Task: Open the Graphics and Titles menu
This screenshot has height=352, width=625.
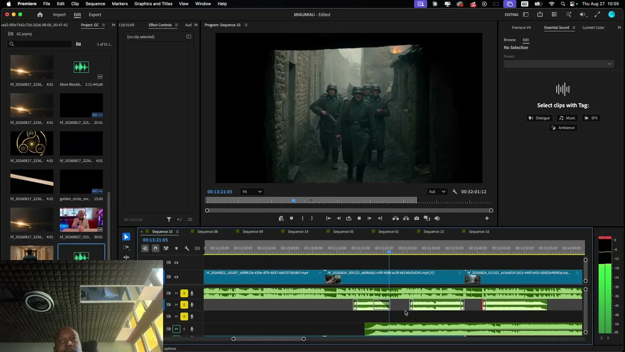Action: pyautogui.click(x=153, y=4)
